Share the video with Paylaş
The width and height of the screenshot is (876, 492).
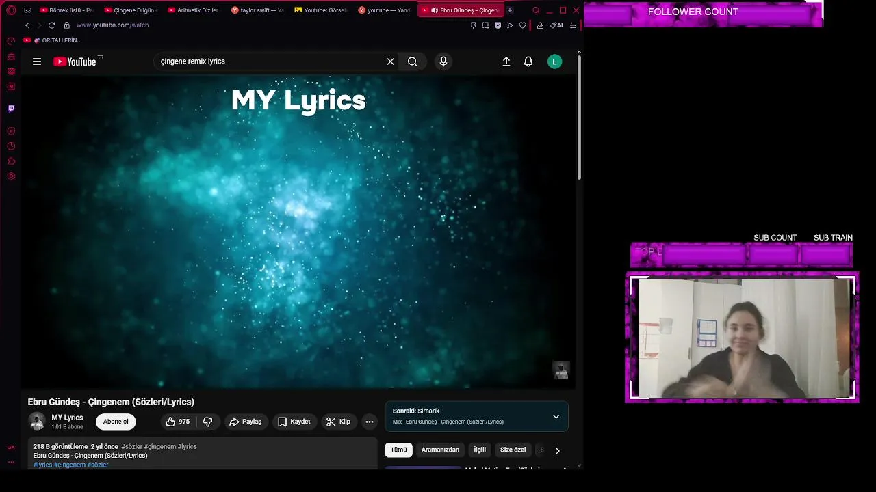(x=246, y=422)
